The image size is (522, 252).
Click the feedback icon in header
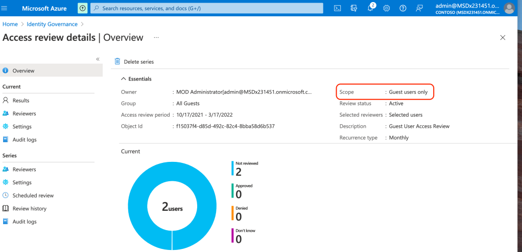point(419,8)
